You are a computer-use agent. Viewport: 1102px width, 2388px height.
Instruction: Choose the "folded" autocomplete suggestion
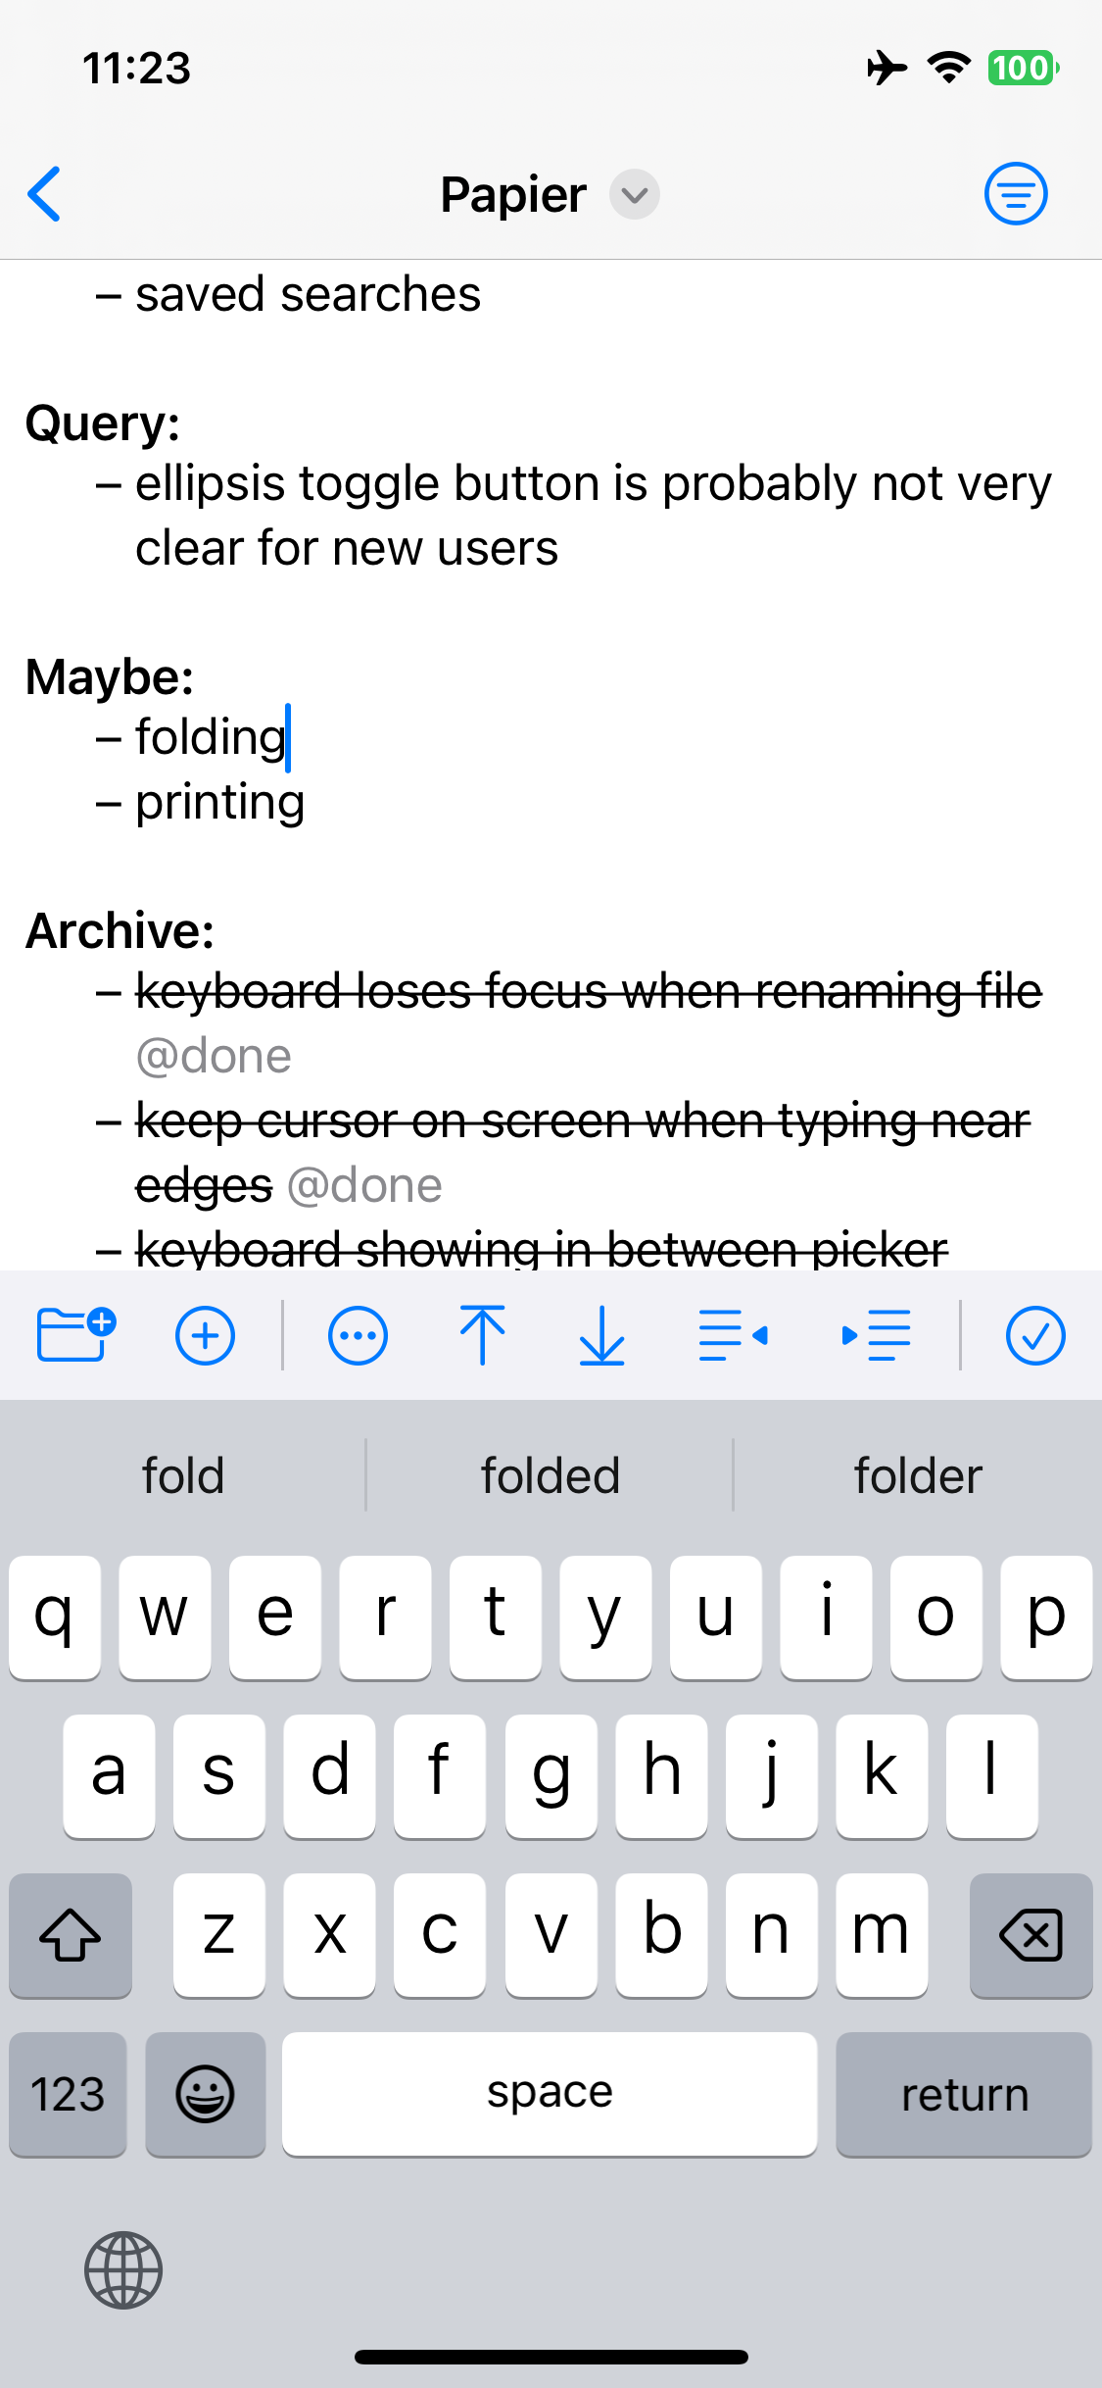(550, 1475)
